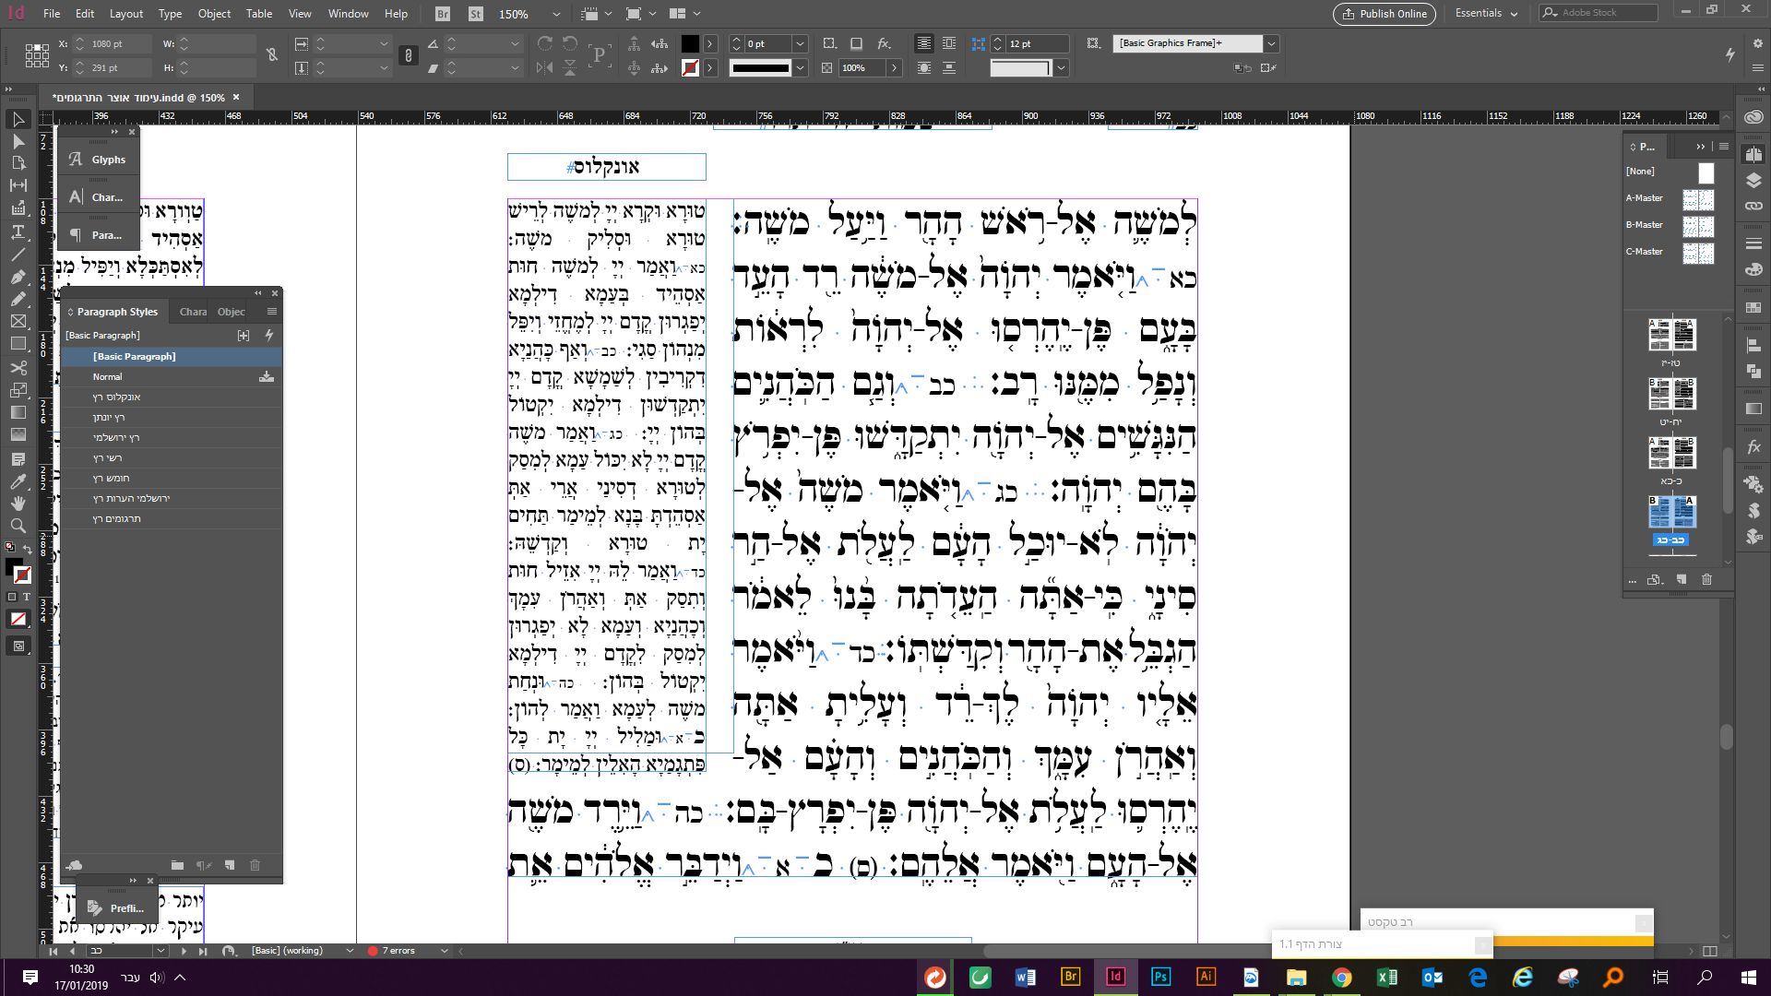The width and height of the screenshot is (1771, 996).
Task: Open the Basic Graphics Frame style dropdown
Action: 1271,43
